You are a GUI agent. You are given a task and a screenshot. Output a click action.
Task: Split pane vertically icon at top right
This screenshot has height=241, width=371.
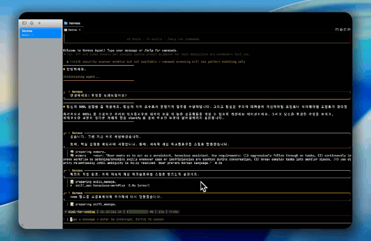[345, 30]
